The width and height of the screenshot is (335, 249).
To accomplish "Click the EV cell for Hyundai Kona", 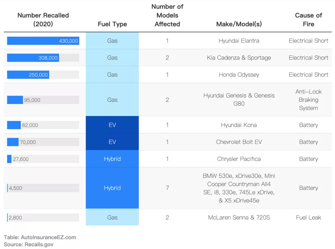I will pyautogui.click(x=112, y=125).
